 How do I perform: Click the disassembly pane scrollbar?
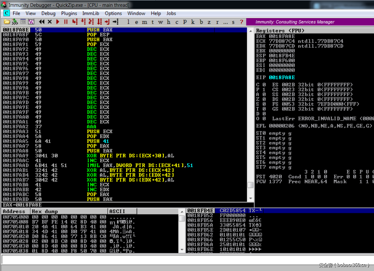click(250, 185)
